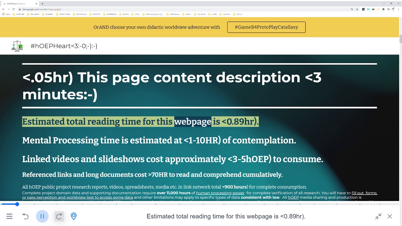This screenshot has height=226, width=402.
Task: Open the Youtube bookmark
Action: [x=225, y=14]
